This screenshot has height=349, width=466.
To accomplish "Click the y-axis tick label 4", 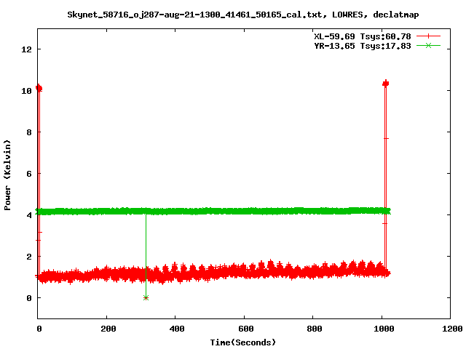I will click(29, 215).
